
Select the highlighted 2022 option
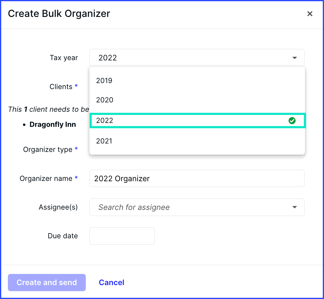[198, 121]
